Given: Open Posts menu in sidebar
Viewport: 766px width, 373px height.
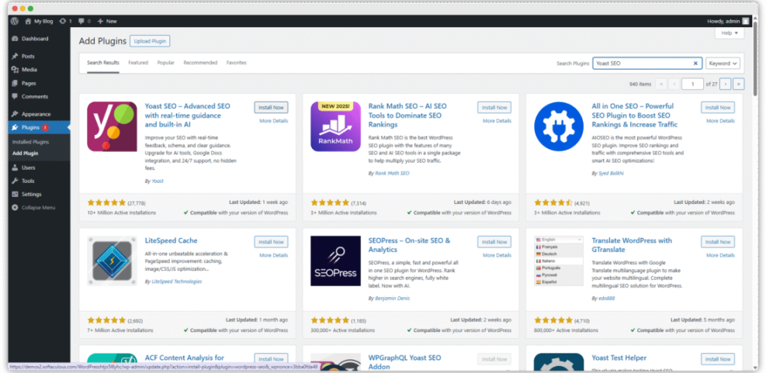Looking at the screenshot, I should pyautogui.click(x=28, y=56).
